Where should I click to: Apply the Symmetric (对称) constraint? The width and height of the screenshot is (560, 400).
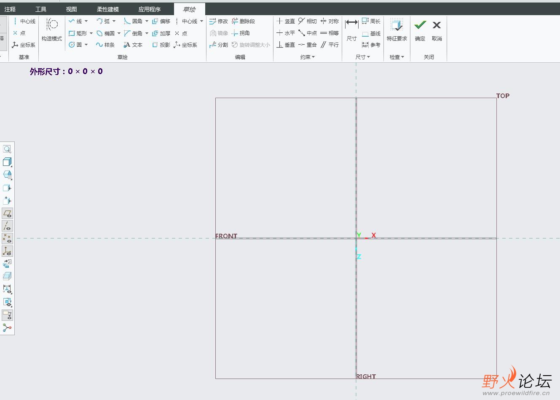click(330, 21)
